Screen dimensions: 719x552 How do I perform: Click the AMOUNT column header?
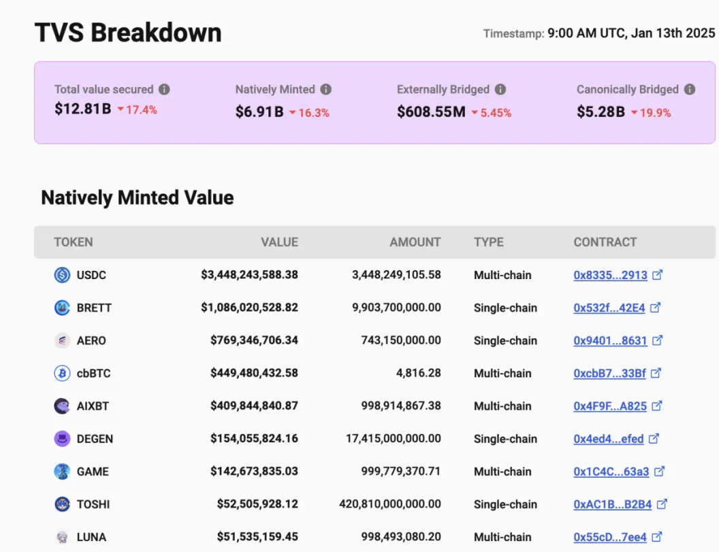(x=415, y=242)
